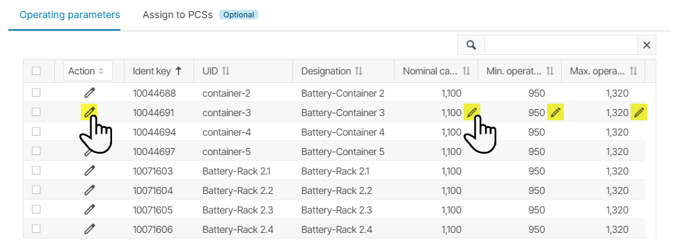Click 1,320 max value of container-2

617,93
